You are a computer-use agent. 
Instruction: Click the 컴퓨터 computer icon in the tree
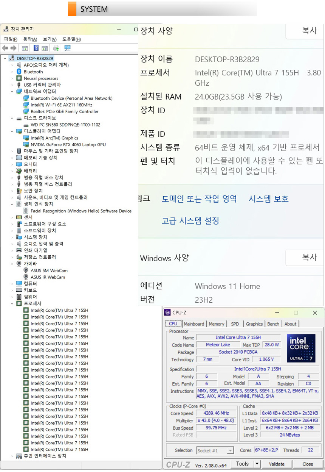click(19, 284)
